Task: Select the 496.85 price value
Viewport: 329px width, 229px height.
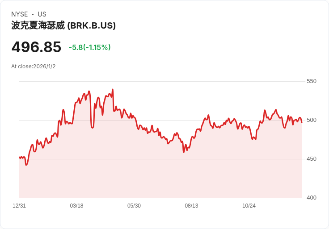Action: point(36,47)
